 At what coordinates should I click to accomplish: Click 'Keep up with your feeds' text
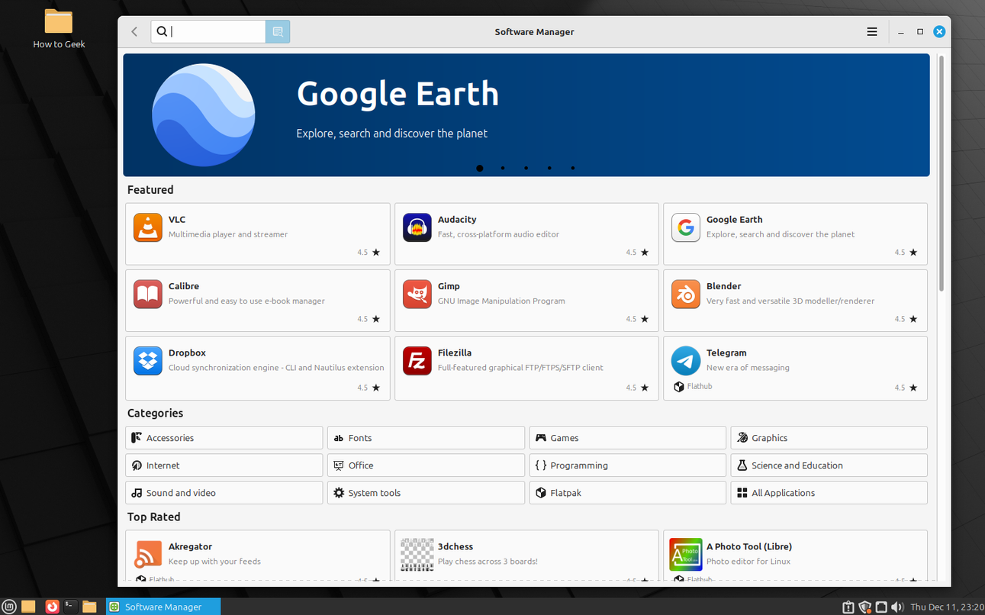point(214,561)
